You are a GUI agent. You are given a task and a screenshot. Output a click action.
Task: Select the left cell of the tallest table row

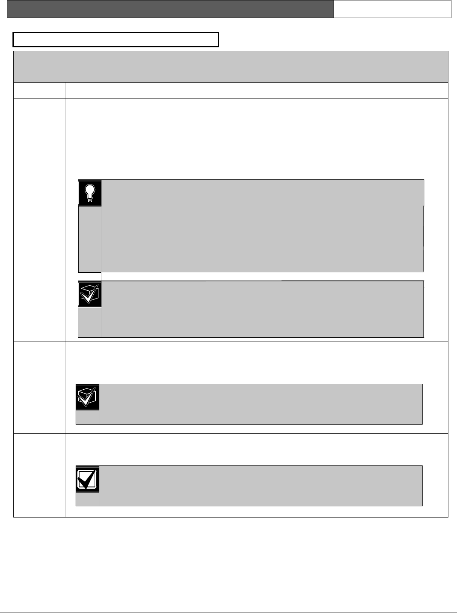[x=39, y=221]
